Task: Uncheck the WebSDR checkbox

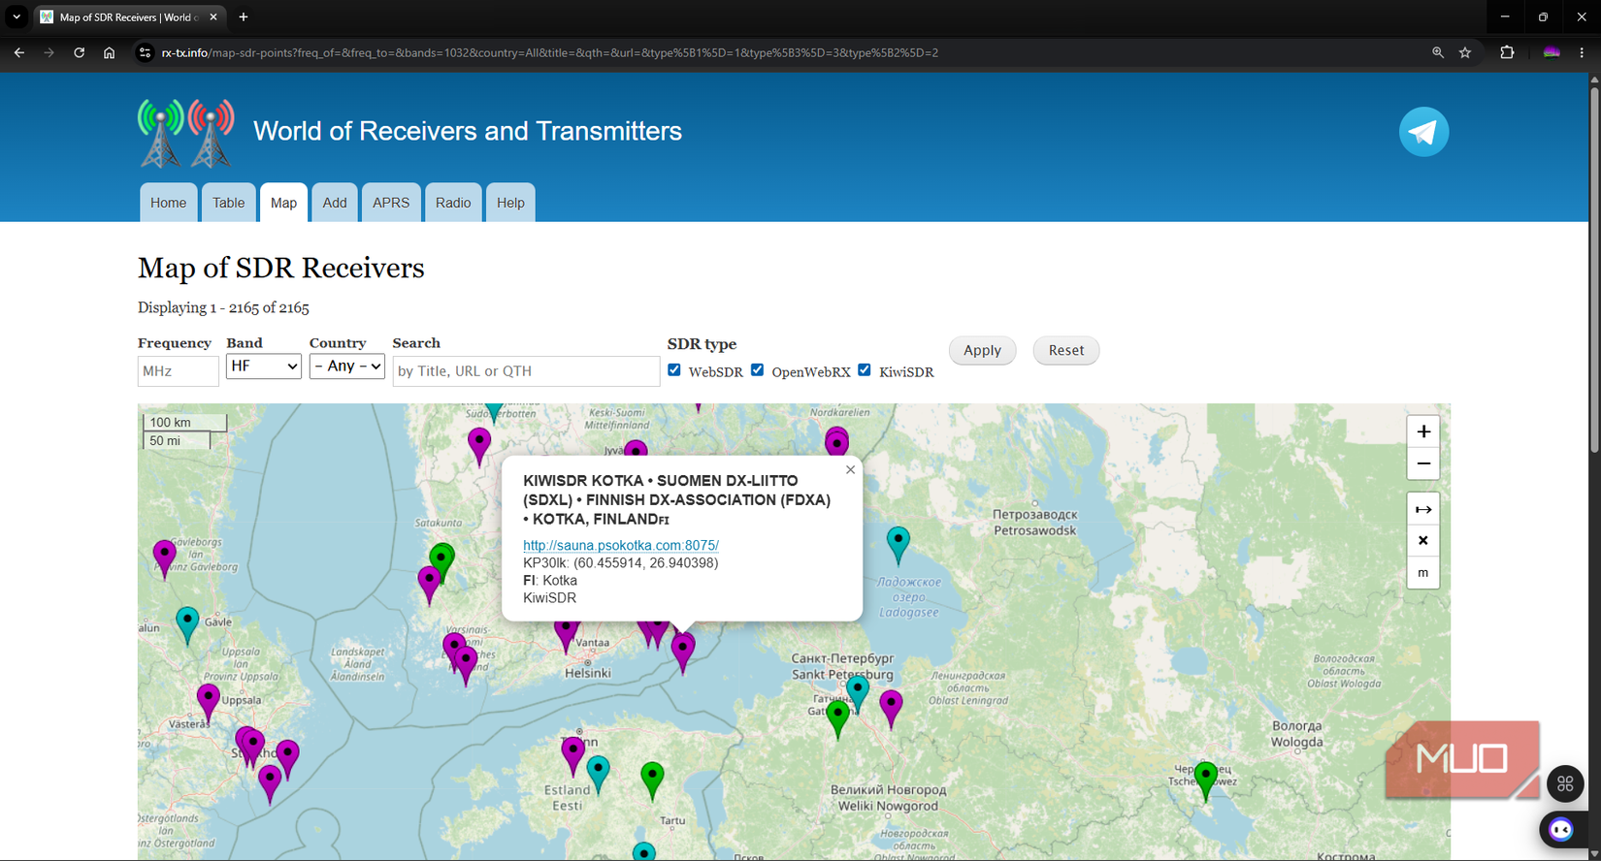Action: pyautogui.click(x=674, y=369)
